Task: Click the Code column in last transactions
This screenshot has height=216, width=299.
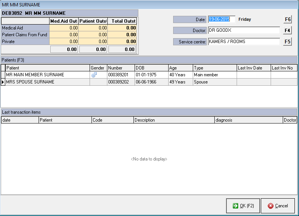Action: tap(112, 120)
